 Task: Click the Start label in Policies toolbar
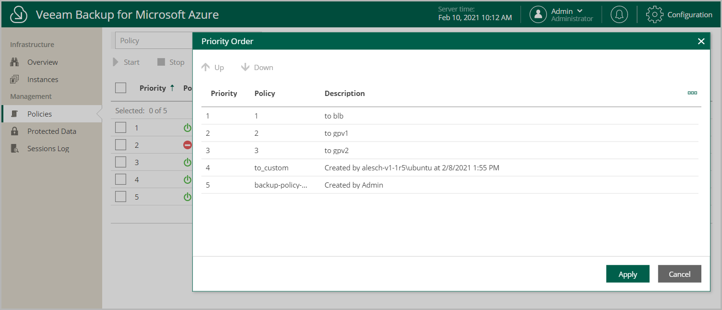tap(131, 62)
